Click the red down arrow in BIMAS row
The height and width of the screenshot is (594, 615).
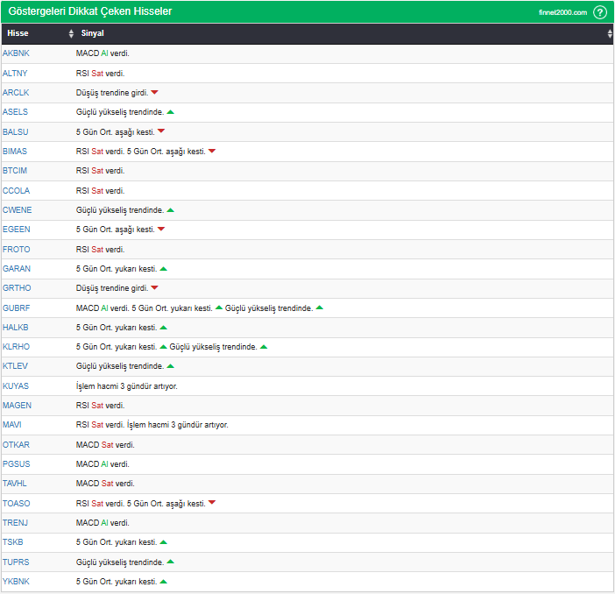click(212, 151)
